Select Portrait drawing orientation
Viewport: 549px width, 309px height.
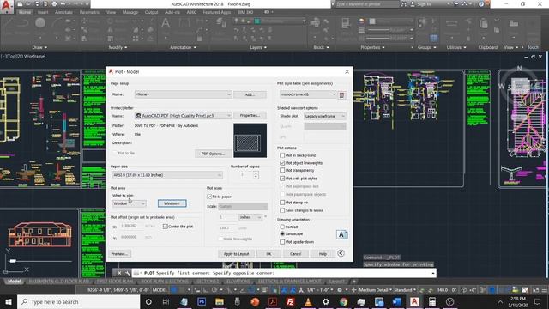[282, 227]
